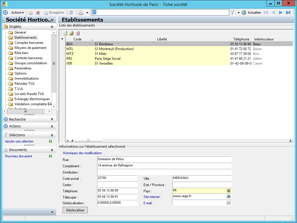
Task: Click the printer icon in the toolbar
Action: pos(81,13)
